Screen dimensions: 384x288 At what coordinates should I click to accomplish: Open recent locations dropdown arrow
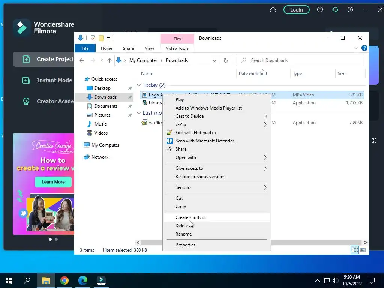click(x=101, y=60)
